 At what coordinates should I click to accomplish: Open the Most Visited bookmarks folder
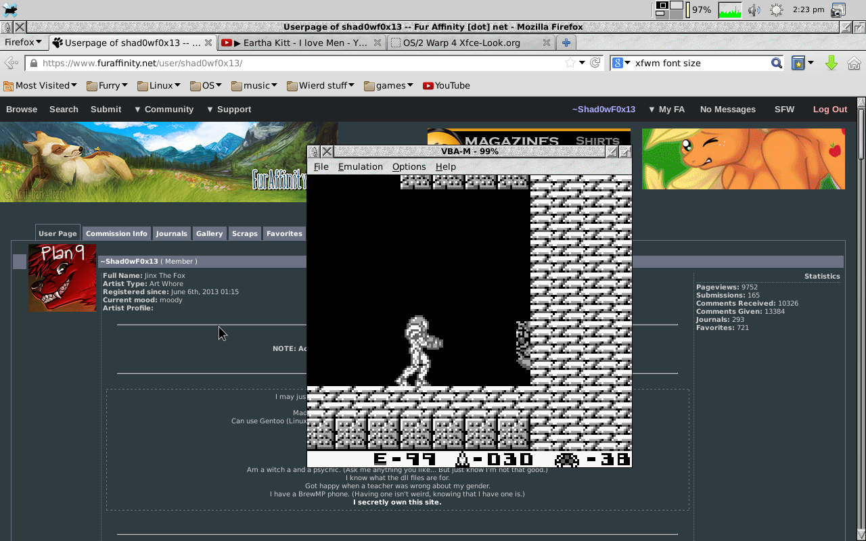click(40, 85)
